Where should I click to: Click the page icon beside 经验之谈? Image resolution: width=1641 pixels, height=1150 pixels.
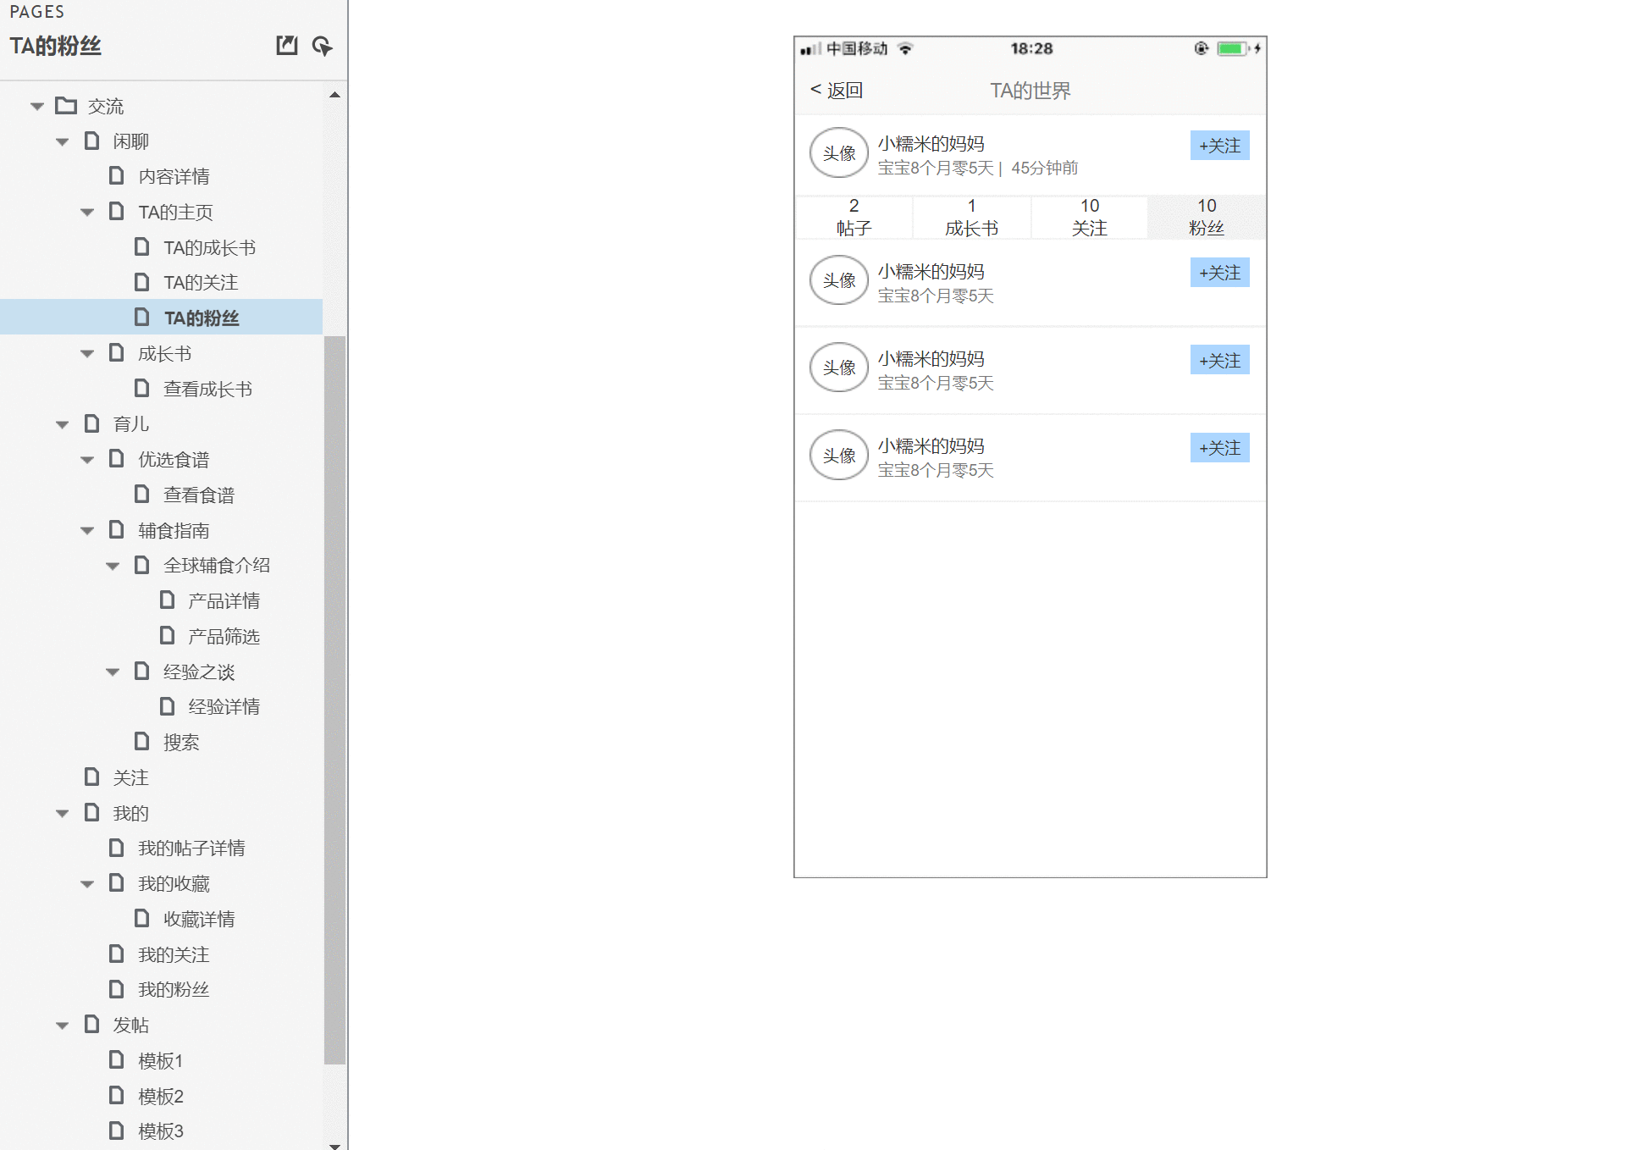tap(142, 671)
